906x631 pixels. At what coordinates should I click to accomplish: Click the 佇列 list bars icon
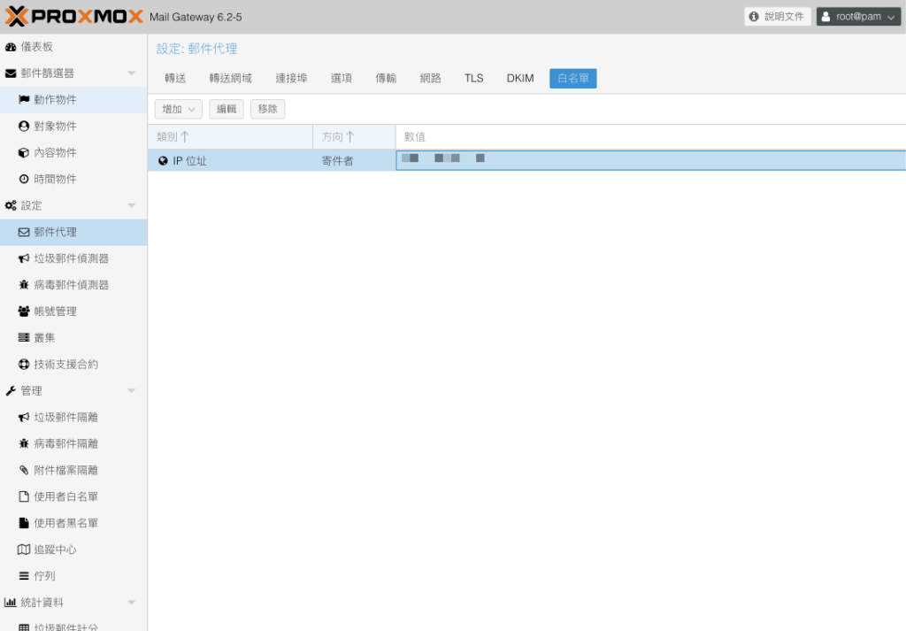point(24,576)
